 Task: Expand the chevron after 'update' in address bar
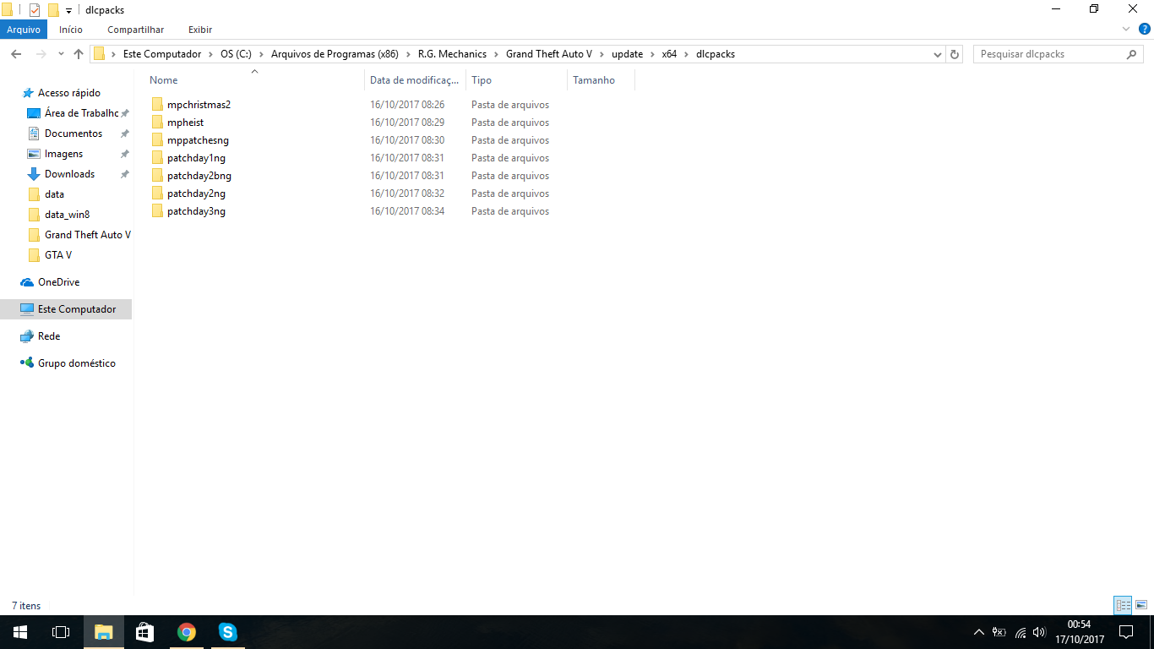click(653, 54)
